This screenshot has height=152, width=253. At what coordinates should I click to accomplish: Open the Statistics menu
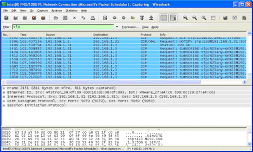tap(71, 11)
